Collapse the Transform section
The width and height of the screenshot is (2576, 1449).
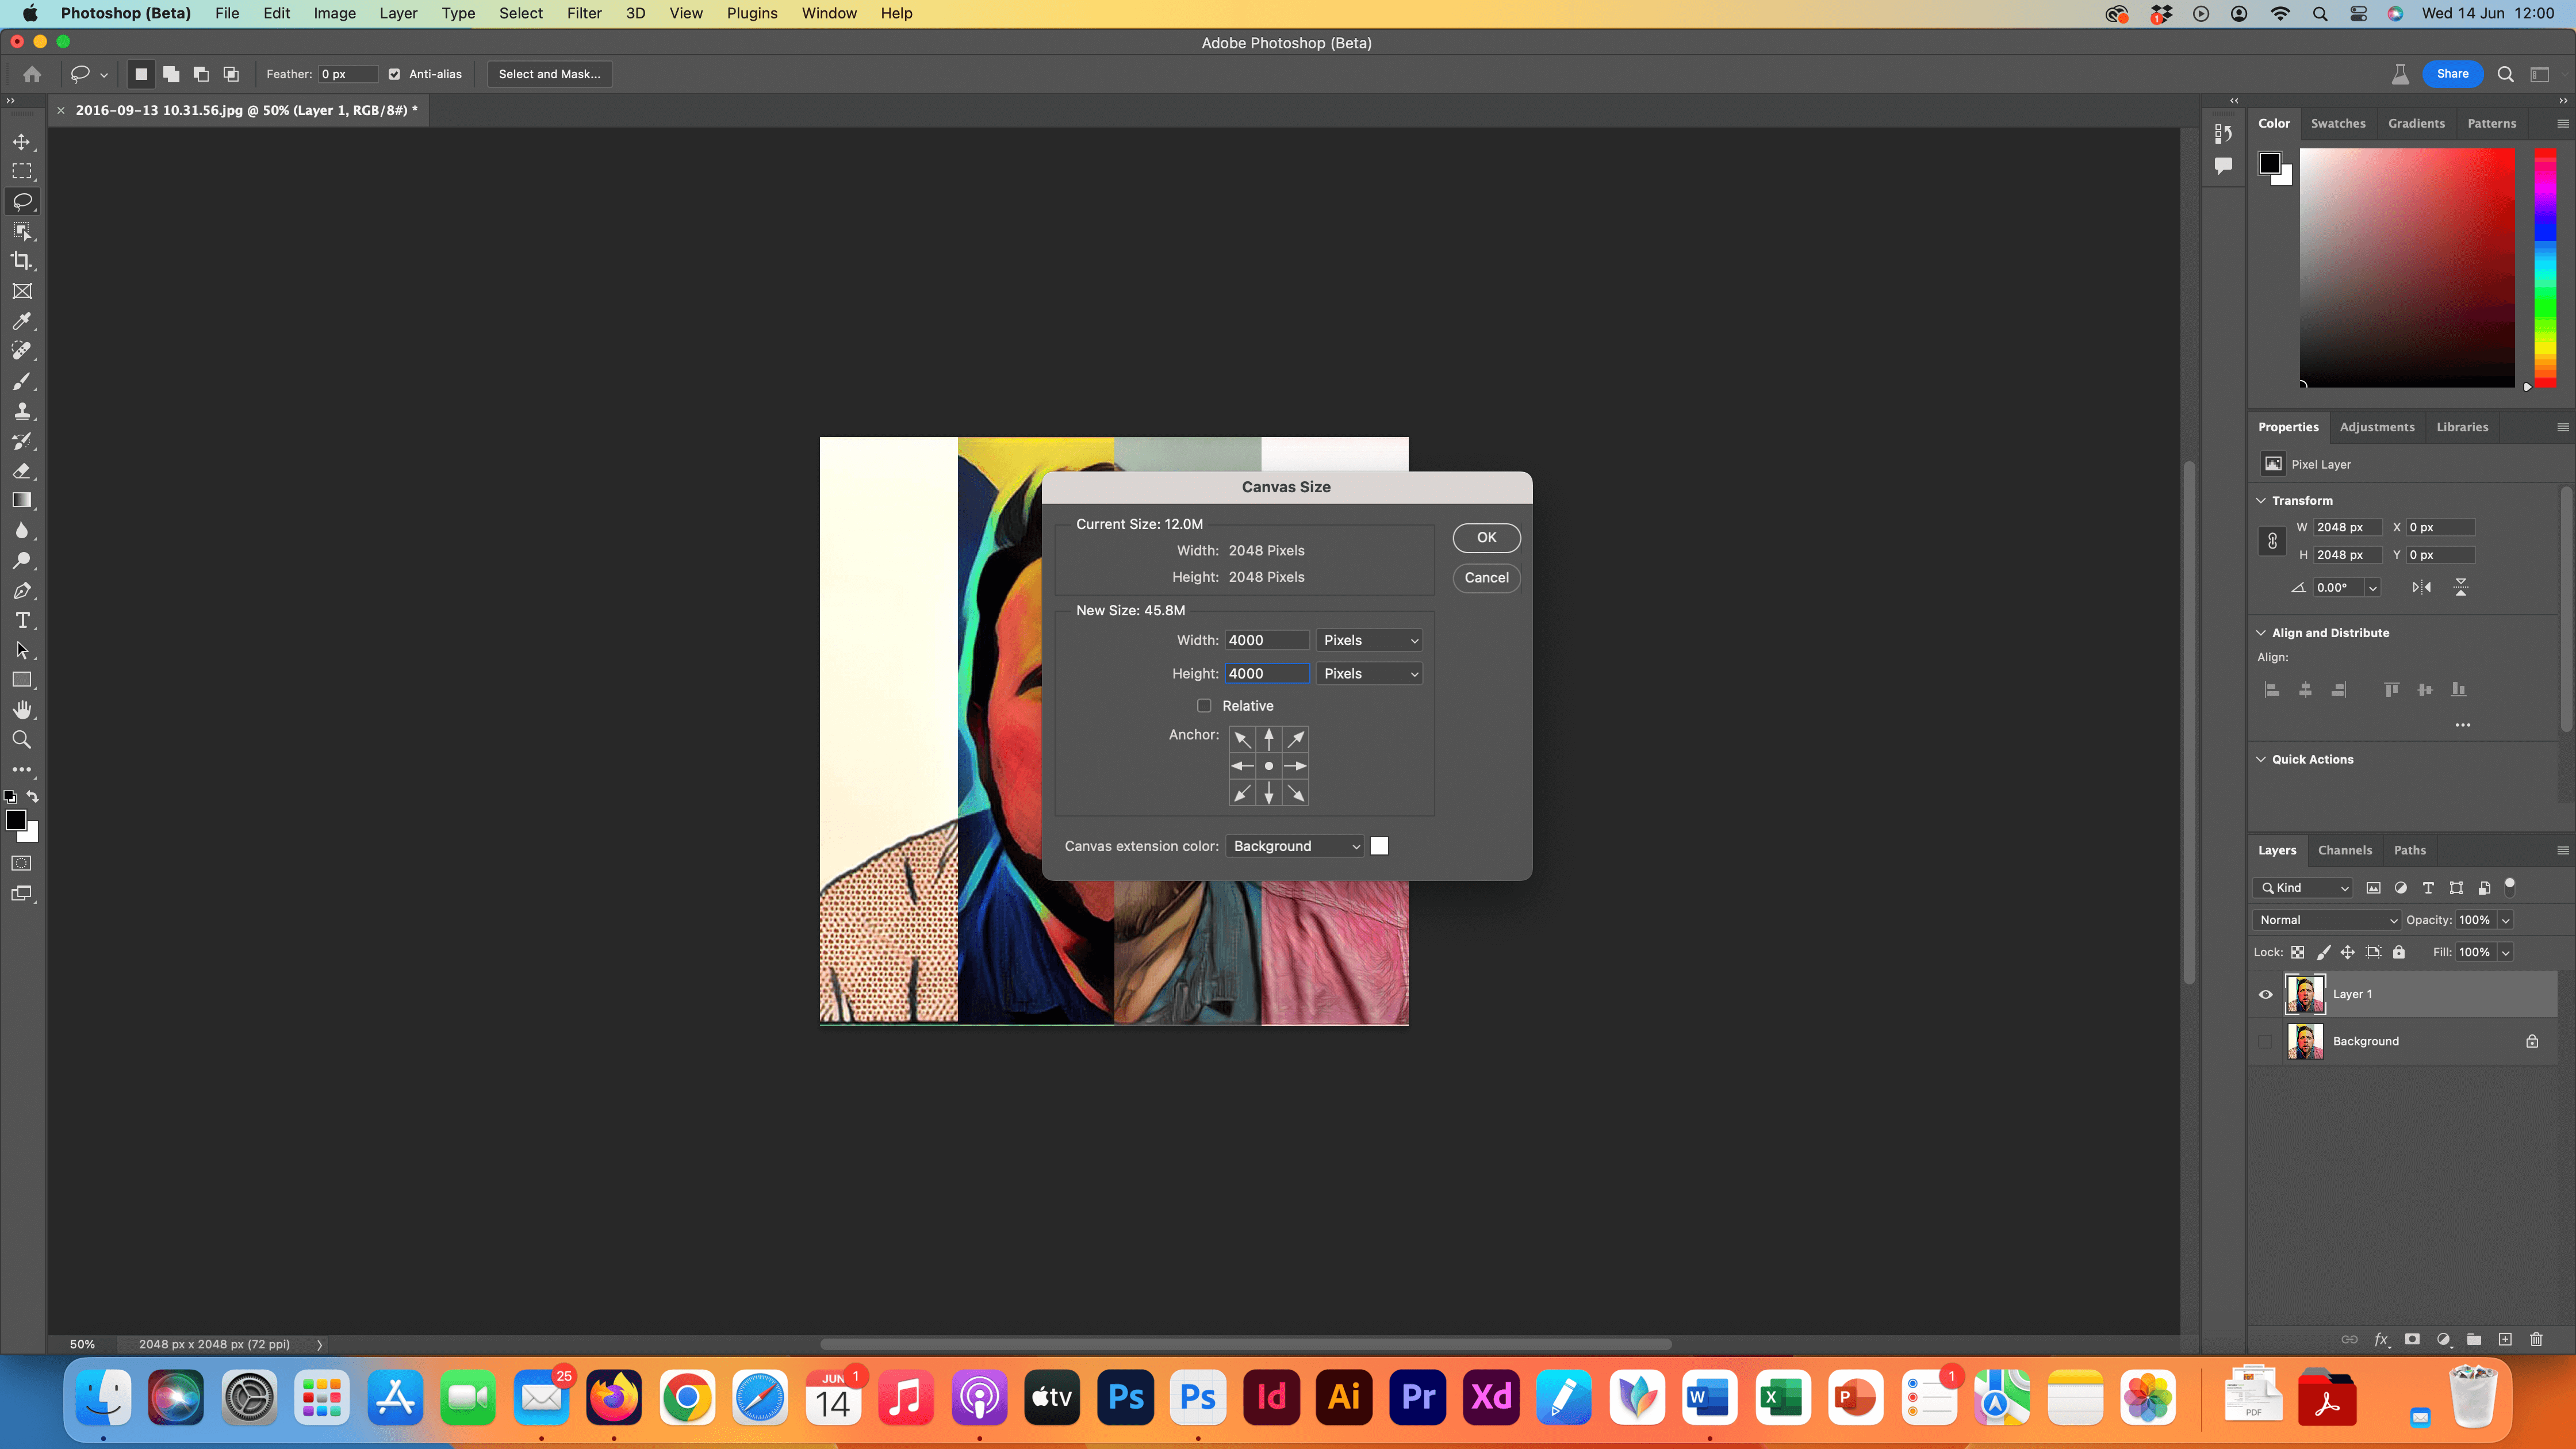click(x=2261, y=501)
